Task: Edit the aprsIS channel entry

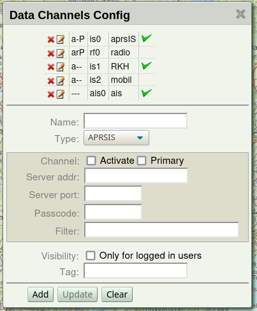Action: tap(61, 40)
